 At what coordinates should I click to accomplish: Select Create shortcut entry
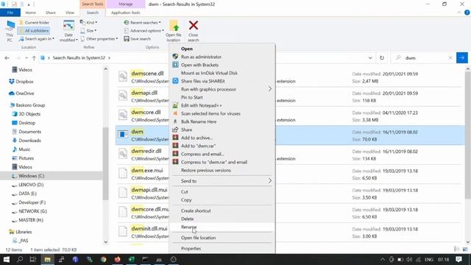click(222, 211)
